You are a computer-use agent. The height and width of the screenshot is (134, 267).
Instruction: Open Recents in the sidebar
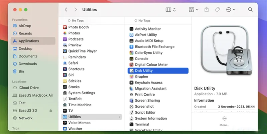33,33
